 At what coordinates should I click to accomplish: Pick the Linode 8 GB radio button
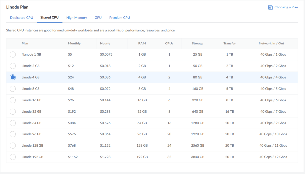pos(13,89)
